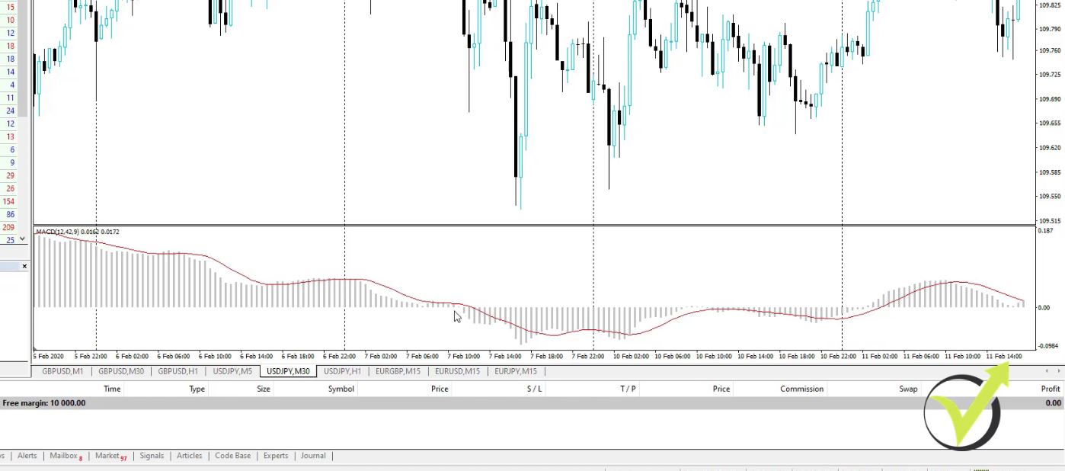Sort trades by the Symbol column header
Image resolution: width=1065 pixels, height=471 pixels.
click(341, 389)
